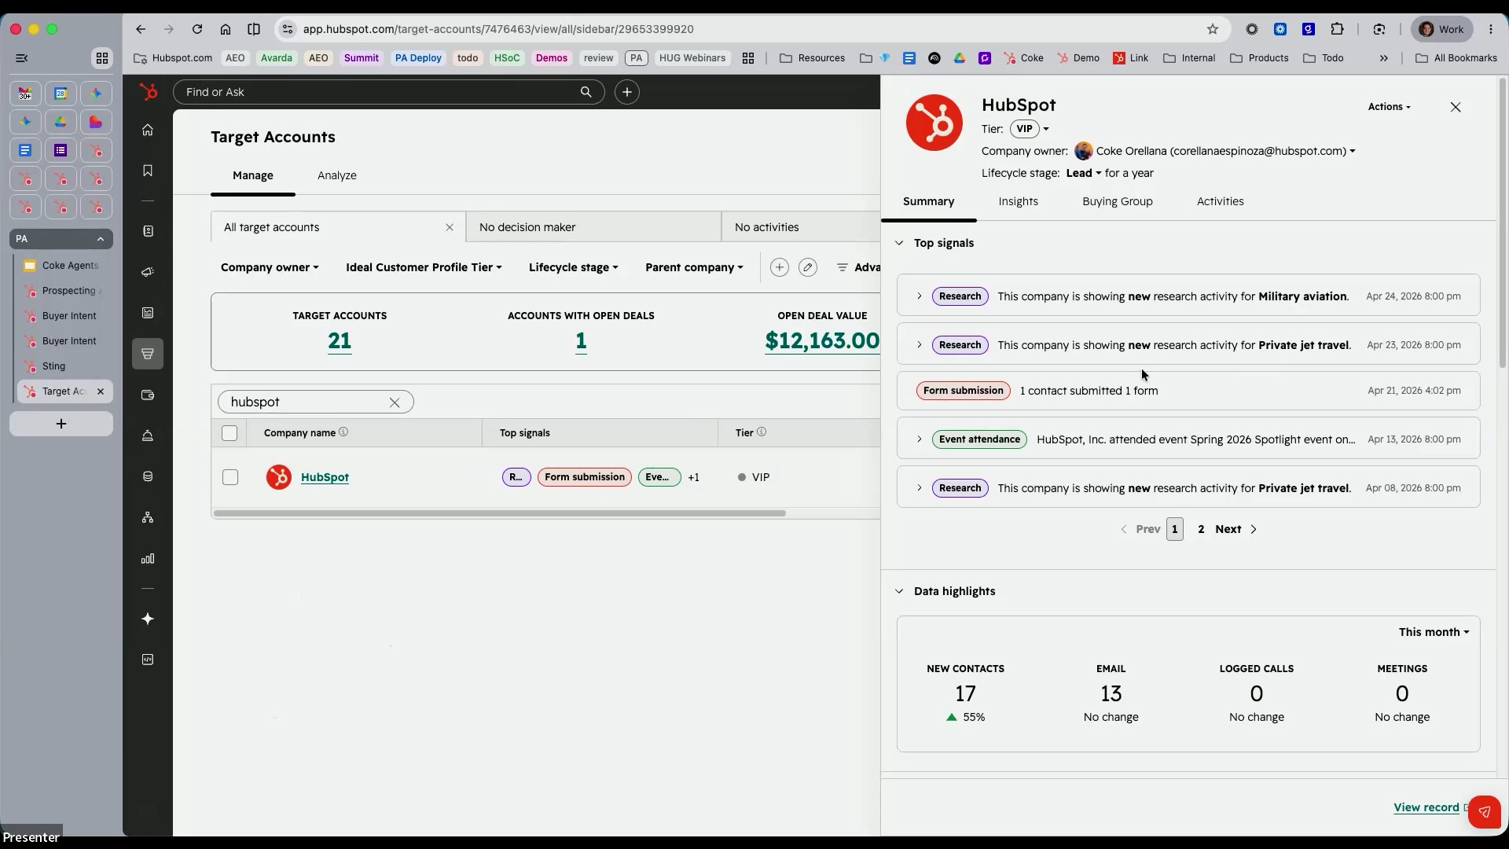Viewport: 1509px width, 849px height.
Task: Click horizontal scrollbar under accounts table
Action: [499, 513]
